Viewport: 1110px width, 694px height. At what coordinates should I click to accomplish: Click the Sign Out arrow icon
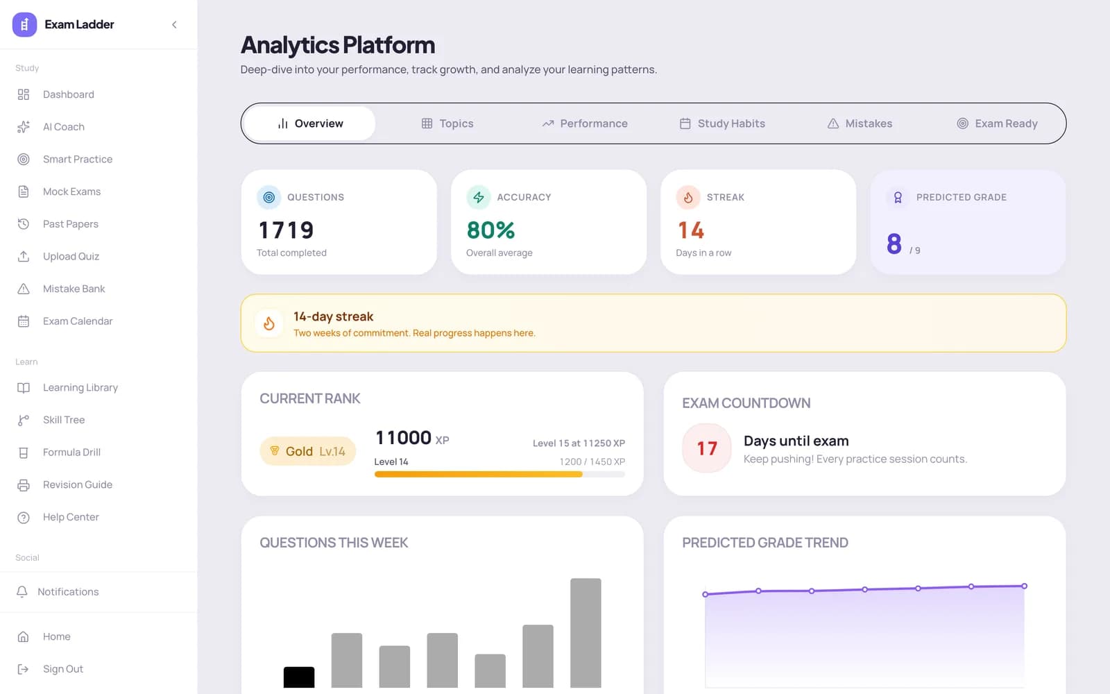coord(24,669)
